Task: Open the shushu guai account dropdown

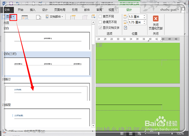Action: 169,9
